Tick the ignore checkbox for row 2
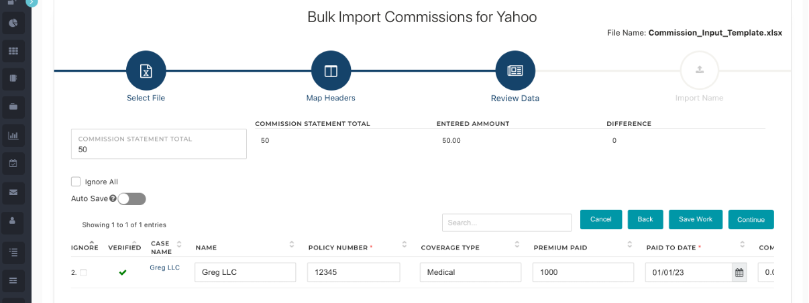 coord(83,273)
